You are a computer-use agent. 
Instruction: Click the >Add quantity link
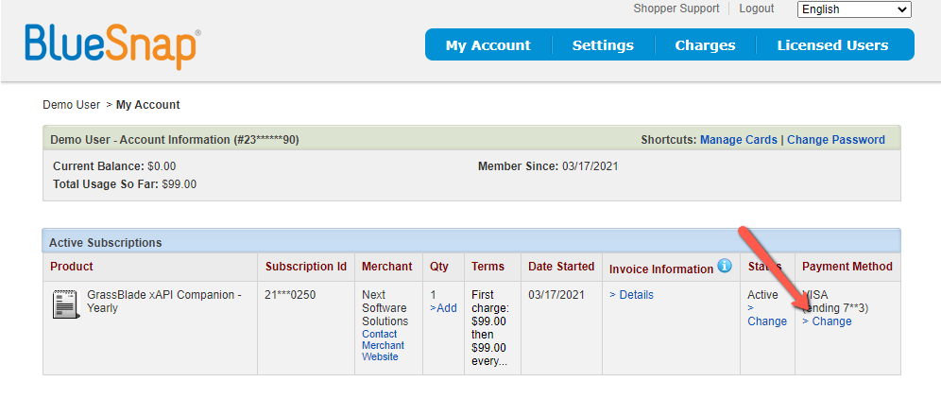coord(443,308)
